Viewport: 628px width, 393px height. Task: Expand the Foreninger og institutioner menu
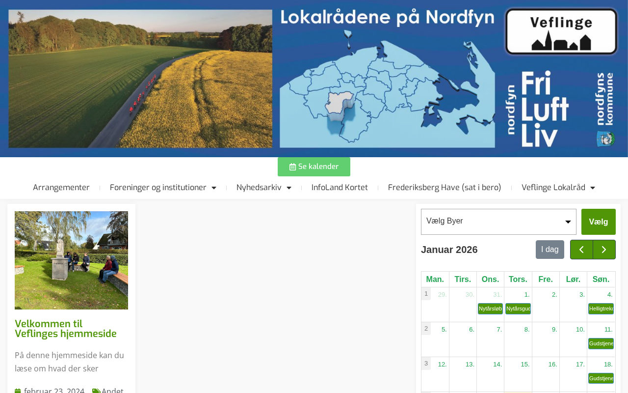click(x=163, y=188)
